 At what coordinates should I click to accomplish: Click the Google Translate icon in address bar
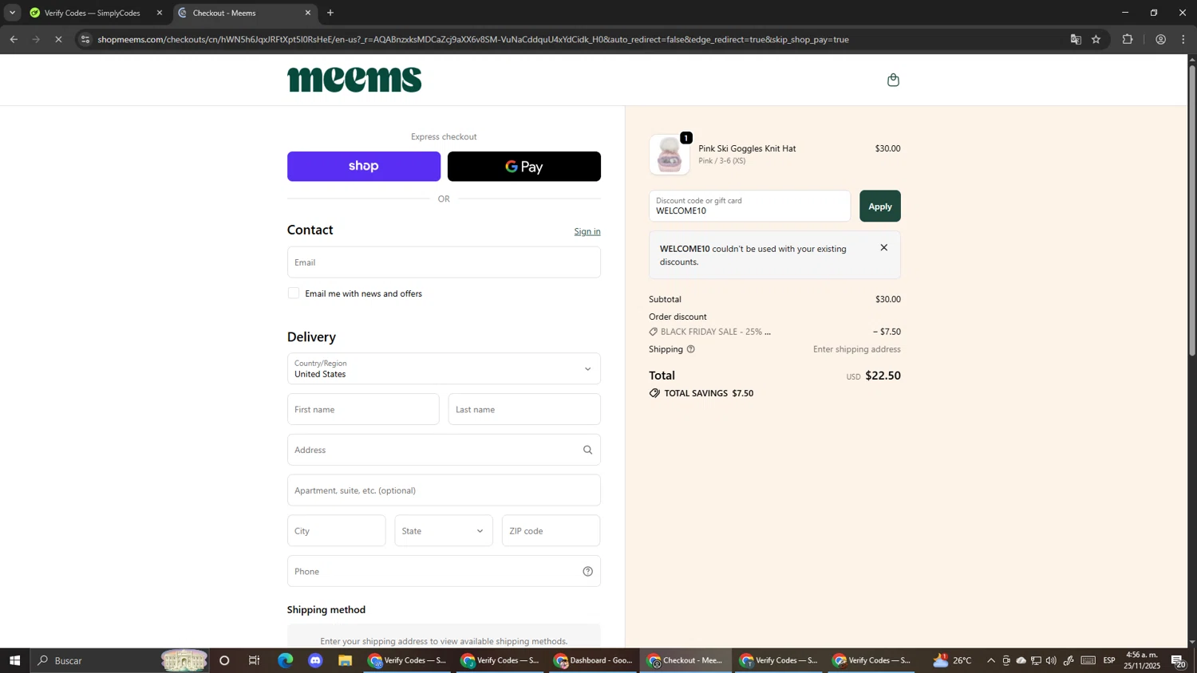(1076, 39)
